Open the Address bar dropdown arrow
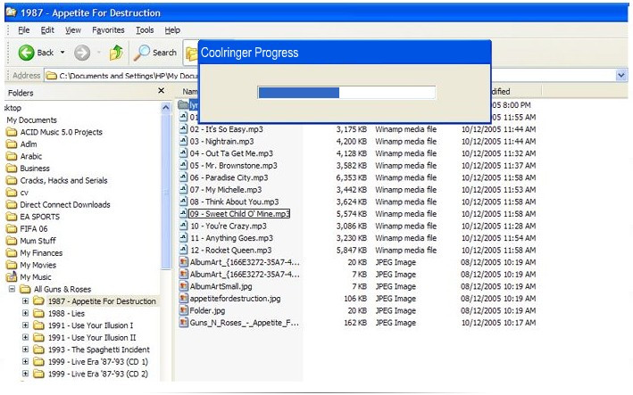The height and width of the screenshot is (395, 633). 621,76
